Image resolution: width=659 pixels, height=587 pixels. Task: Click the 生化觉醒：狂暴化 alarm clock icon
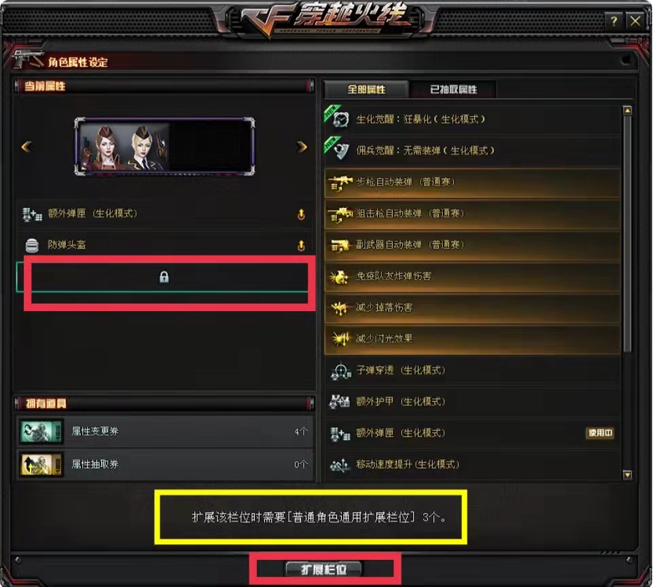(340, 120)
